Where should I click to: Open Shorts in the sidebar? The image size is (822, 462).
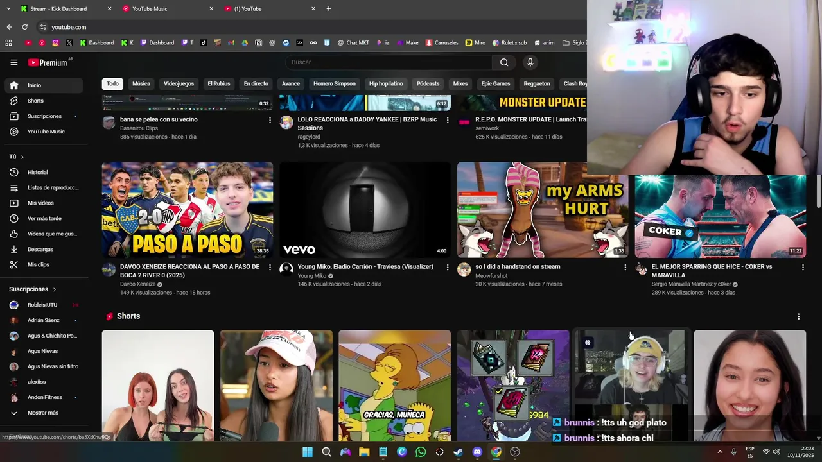click(44, 101)
